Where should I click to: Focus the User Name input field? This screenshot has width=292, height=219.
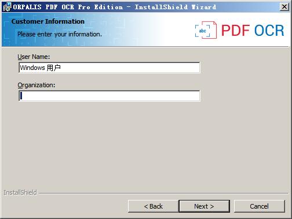coord(110,68)
